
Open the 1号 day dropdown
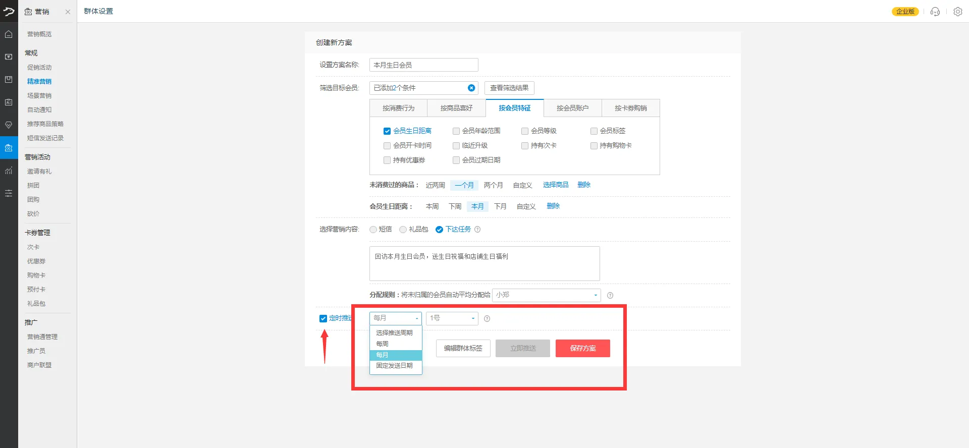point(452,318)
